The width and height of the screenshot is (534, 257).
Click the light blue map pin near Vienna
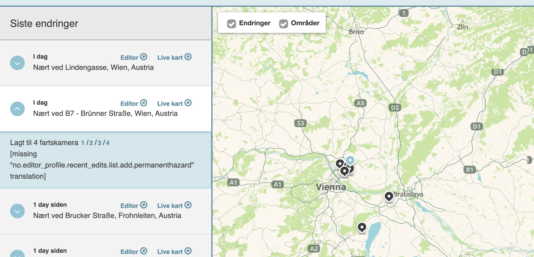(350, 160)
